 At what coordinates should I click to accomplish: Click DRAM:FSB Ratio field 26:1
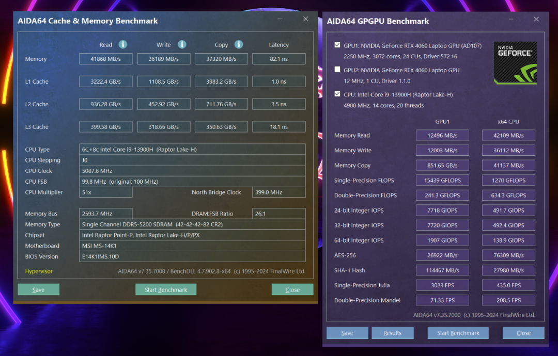[x=279, y=214]
